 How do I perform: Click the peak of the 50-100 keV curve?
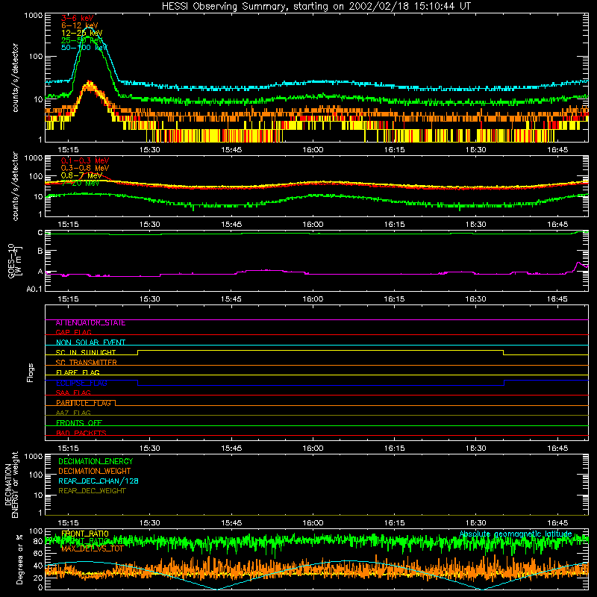point(89,28)
